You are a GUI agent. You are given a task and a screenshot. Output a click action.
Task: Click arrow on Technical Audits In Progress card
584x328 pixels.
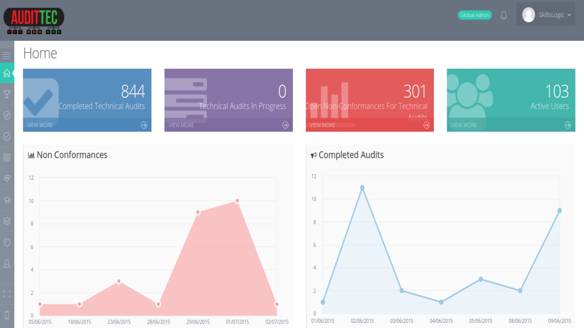tap(286, 125)
